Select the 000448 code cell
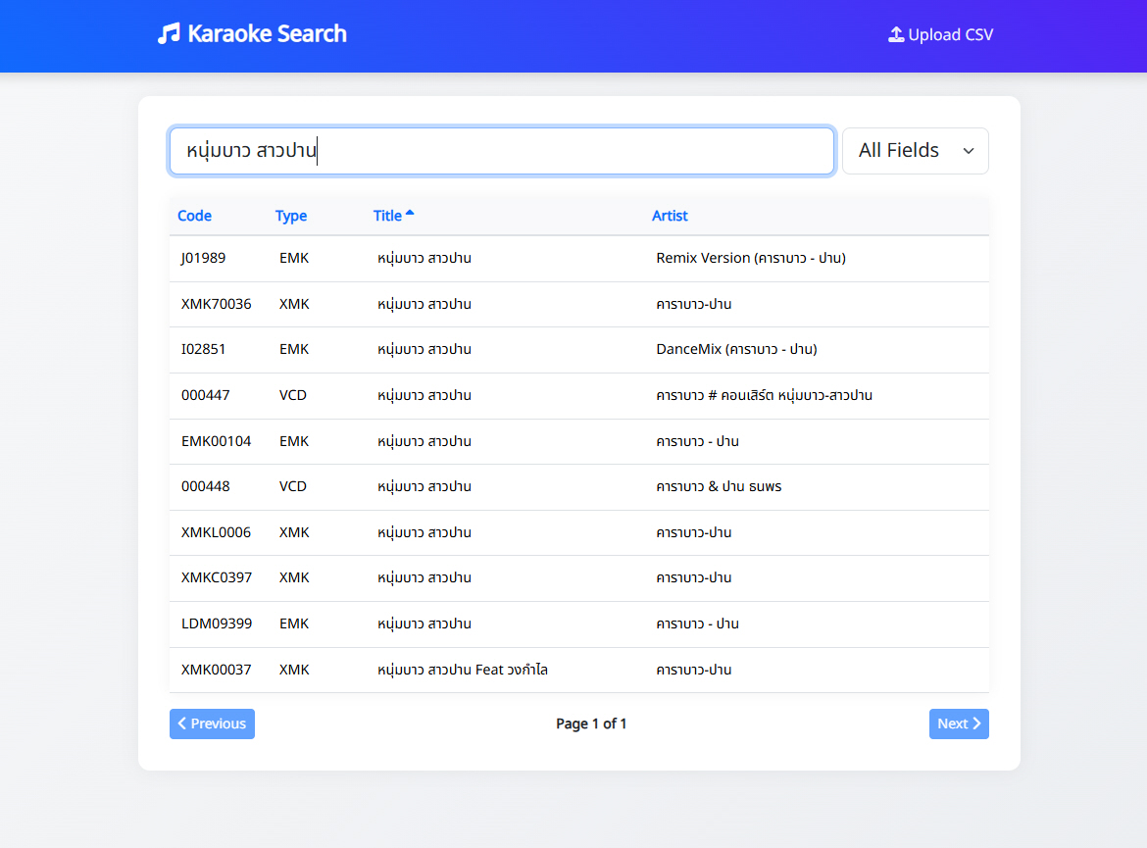 click(206, 486)
